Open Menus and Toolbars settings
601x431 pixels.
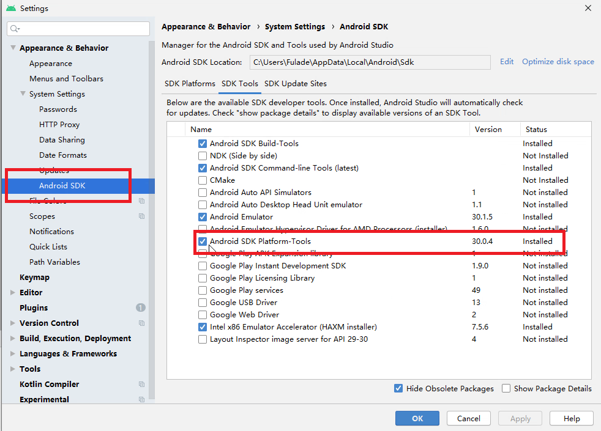66,78
